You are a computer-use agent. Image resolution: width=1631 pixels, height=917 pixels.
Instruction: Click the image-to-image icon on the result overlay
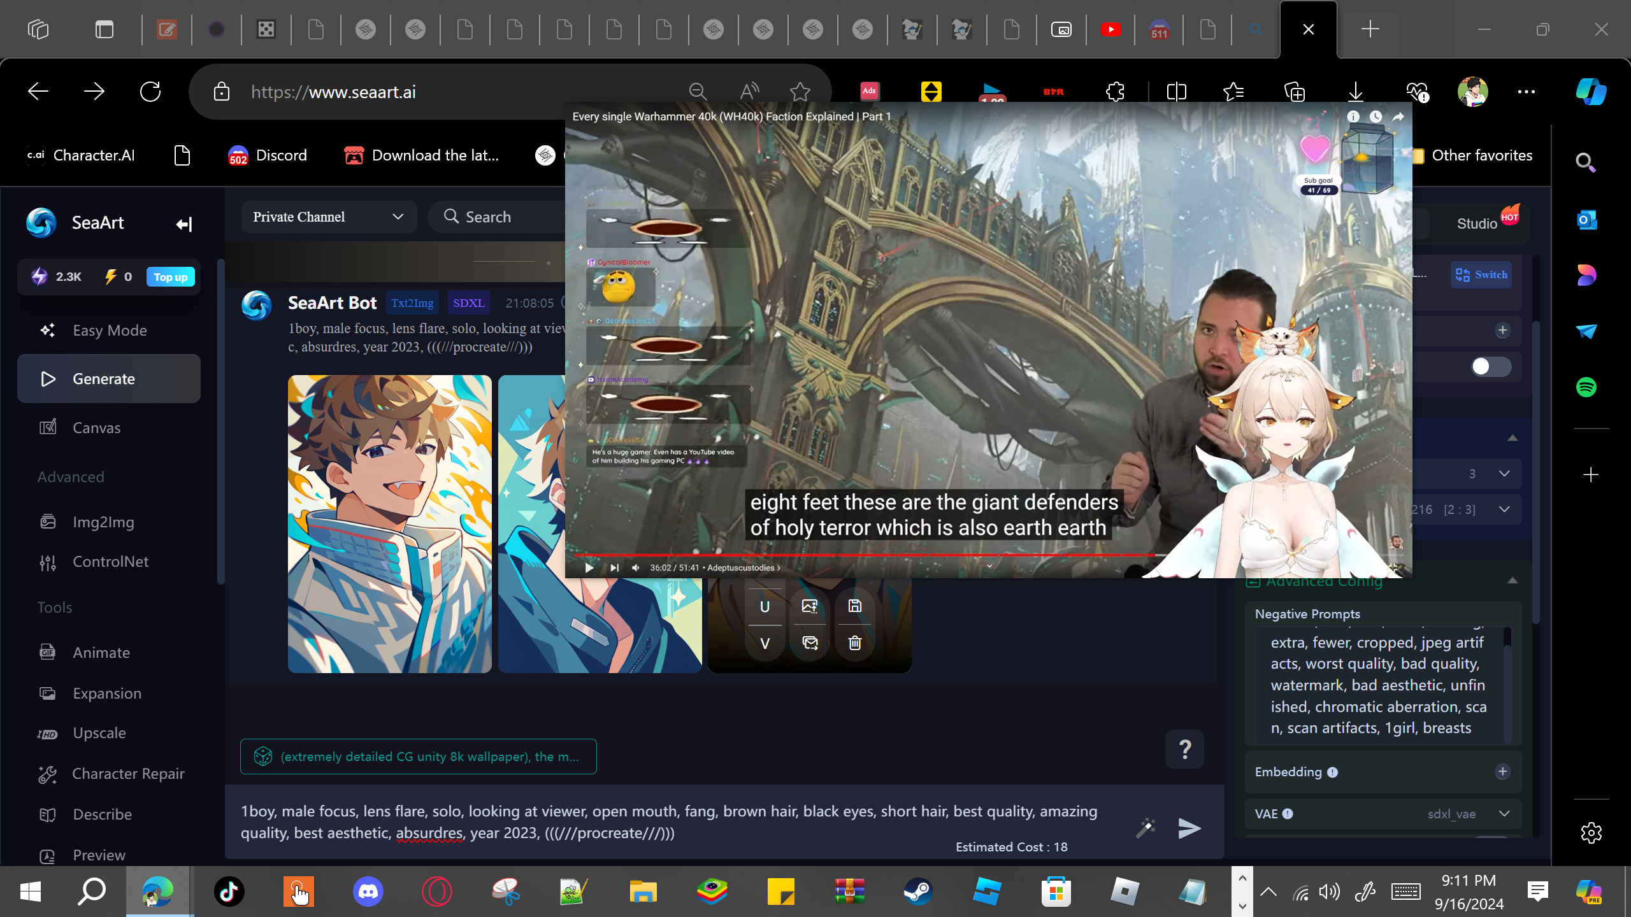[x=810, y=606]
